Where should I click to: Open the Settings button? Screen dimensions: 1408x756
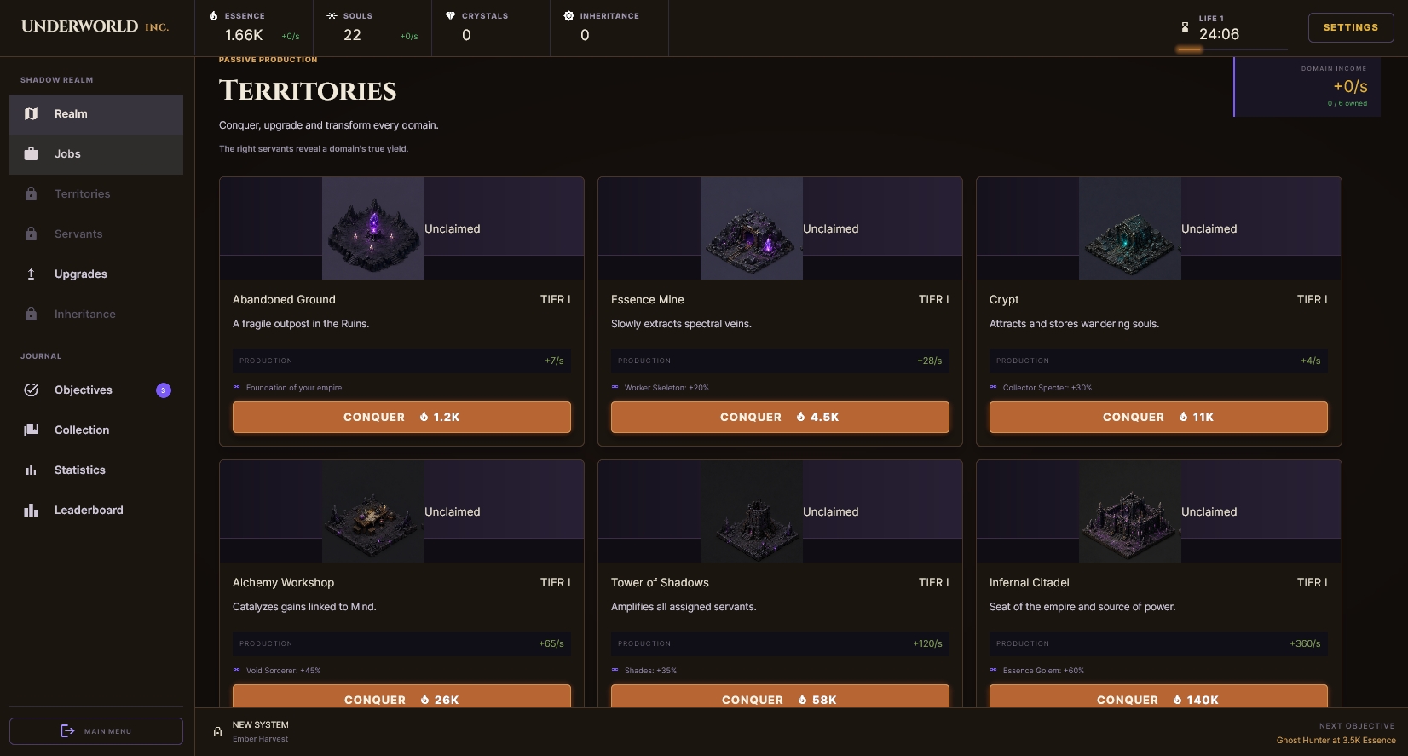[1351, 28]
